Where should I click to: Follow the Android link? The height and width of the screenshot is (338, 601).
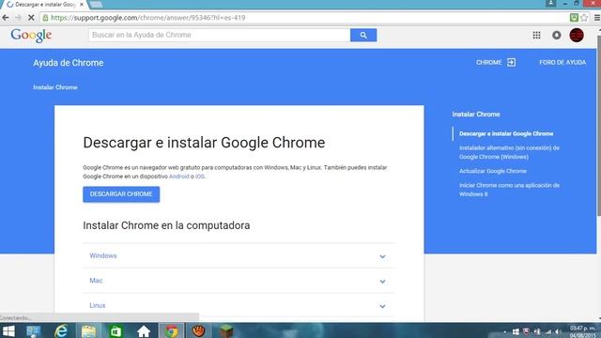[179, 177]
